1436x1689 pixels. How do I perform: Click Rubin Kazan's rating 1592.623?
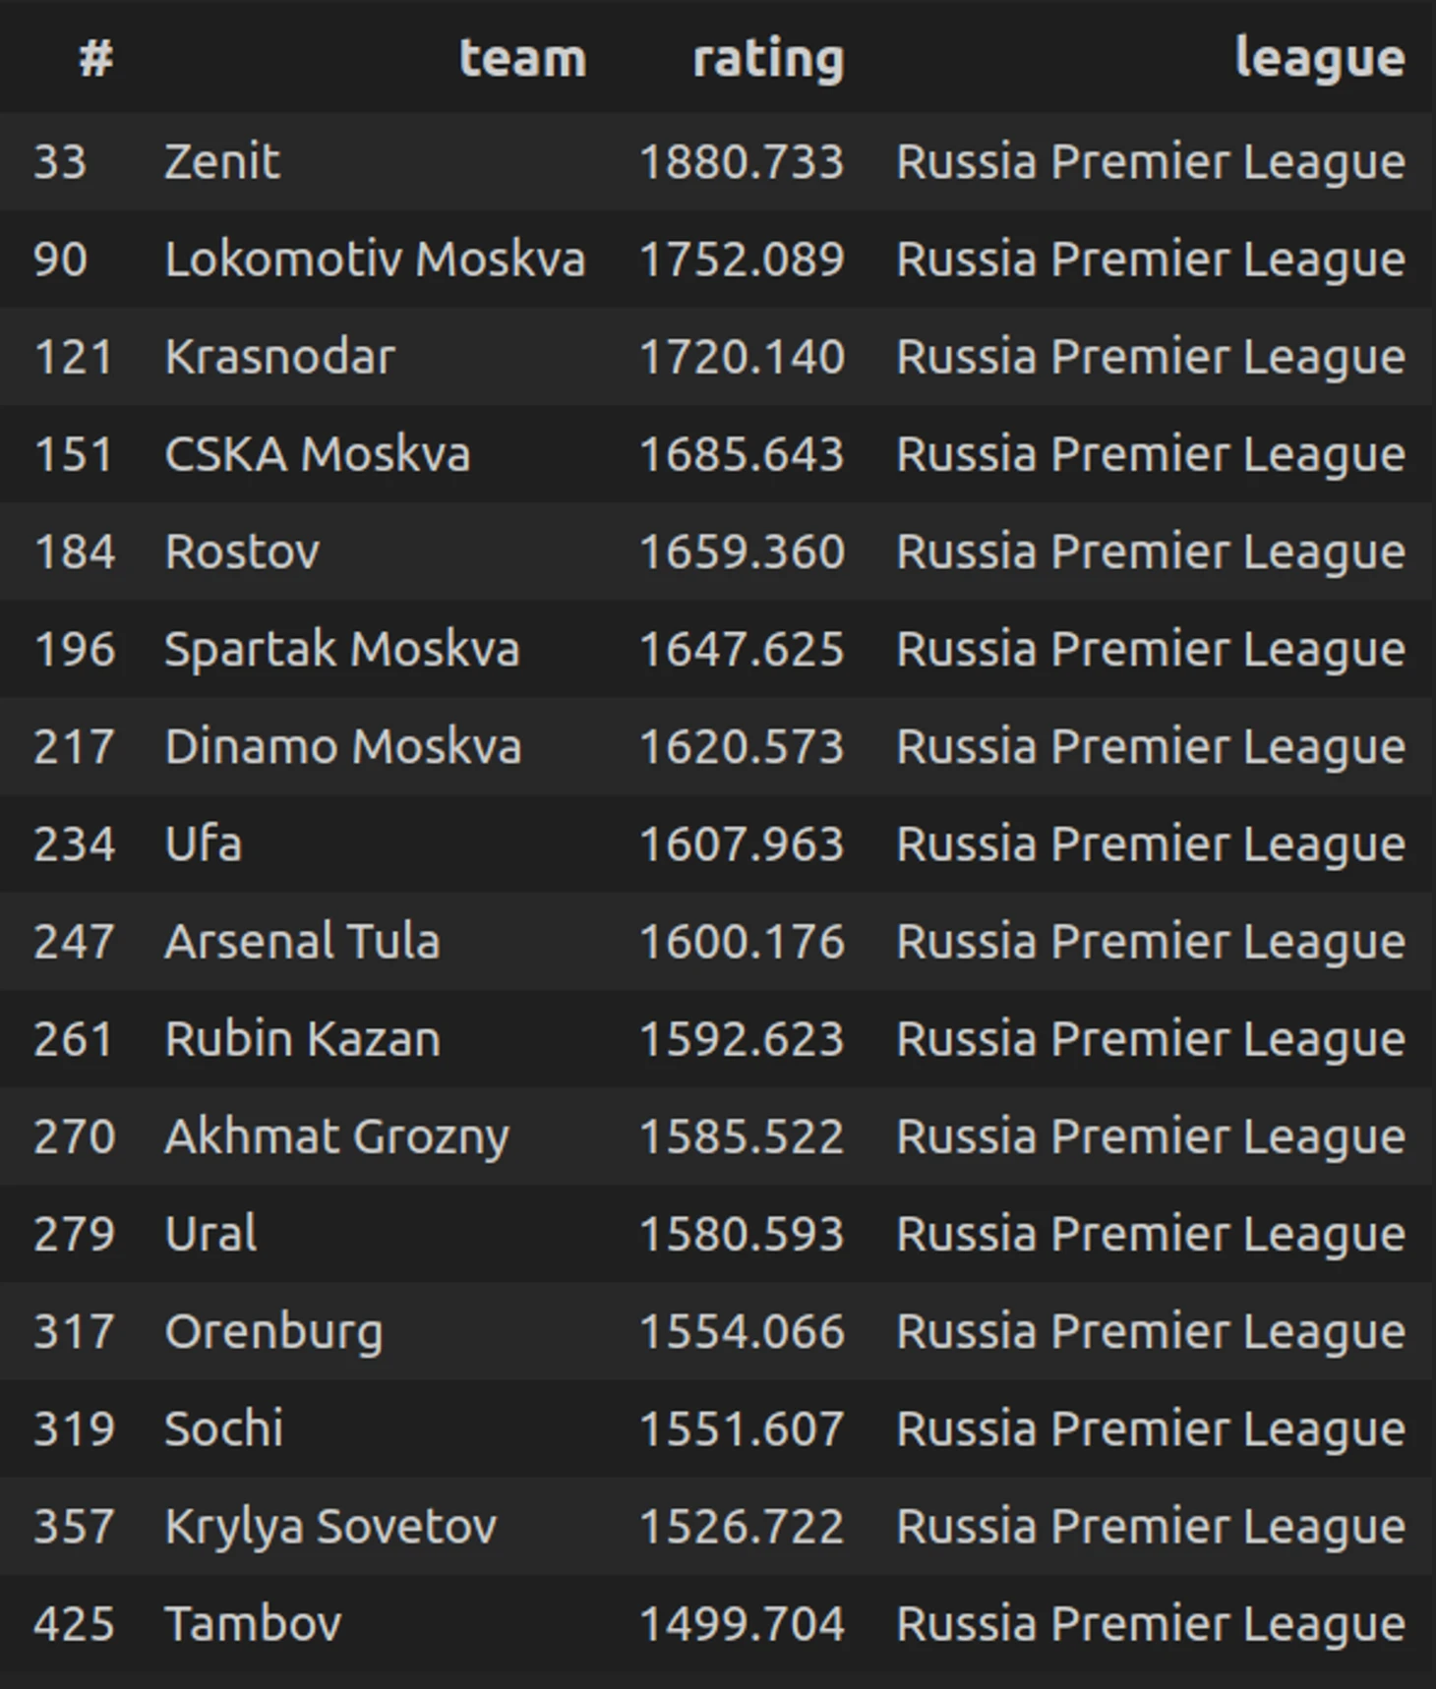tap(742, 1039)
